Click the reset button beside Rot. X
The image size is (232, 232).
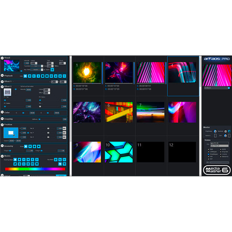64,128
